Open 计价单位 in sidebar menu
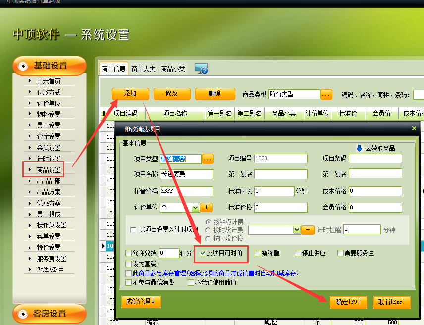424x325 pixels. click(49, 103)
